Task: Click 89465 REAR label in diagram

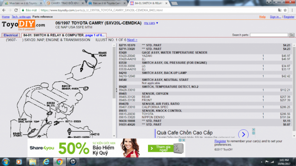Action: 103,54
